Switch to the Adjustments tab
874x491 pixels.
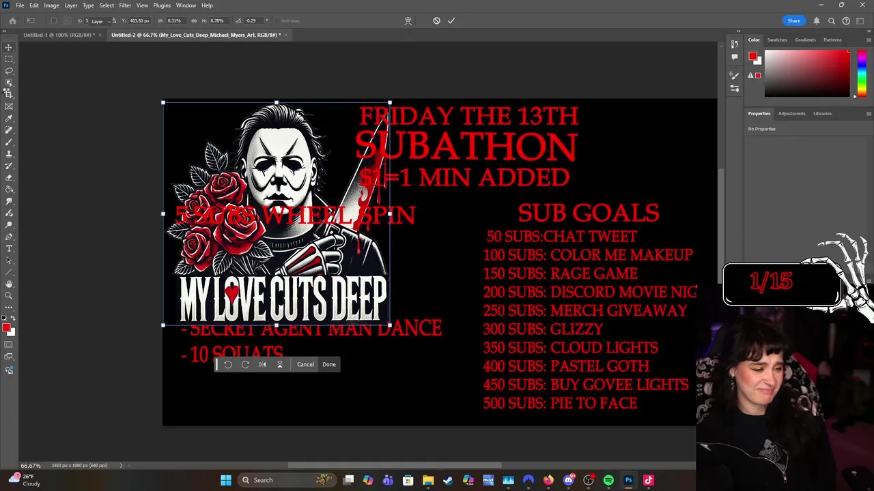[x=791, y=113]
